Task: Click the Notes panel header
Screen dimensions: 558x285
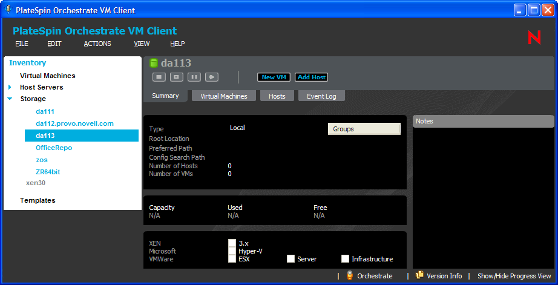Action: coord(484,121)
